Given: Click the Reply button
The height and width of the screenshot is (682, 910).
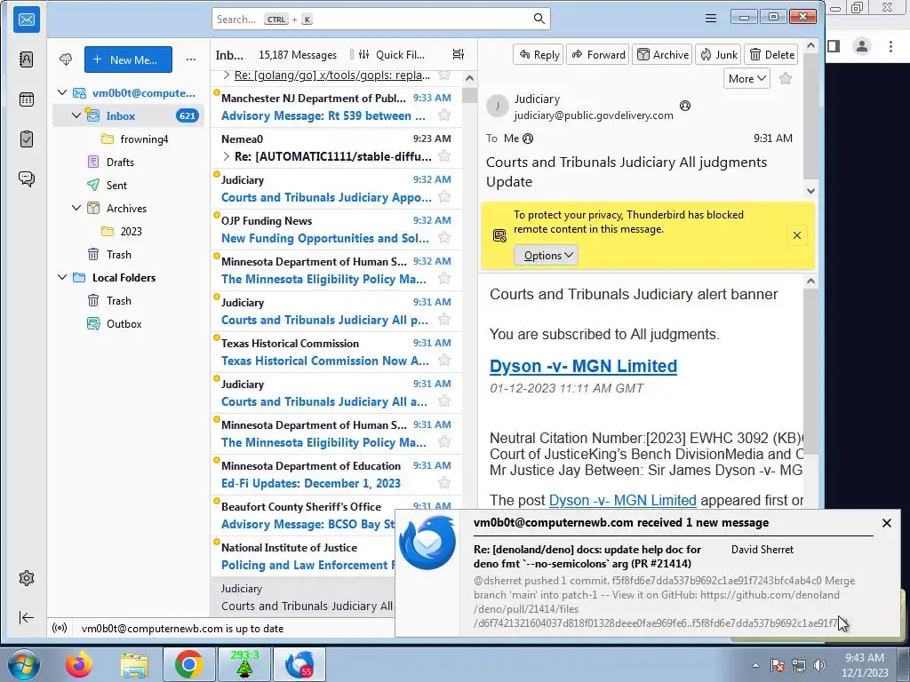Looking at the screenshot, I should pyautogui.click(x=539, y=54).
